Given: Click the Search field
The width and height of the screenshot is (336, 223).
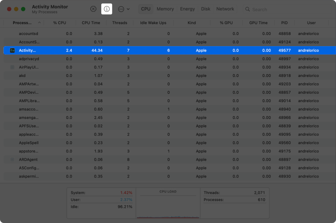Looking at the screenshot, I should (287, 9).
